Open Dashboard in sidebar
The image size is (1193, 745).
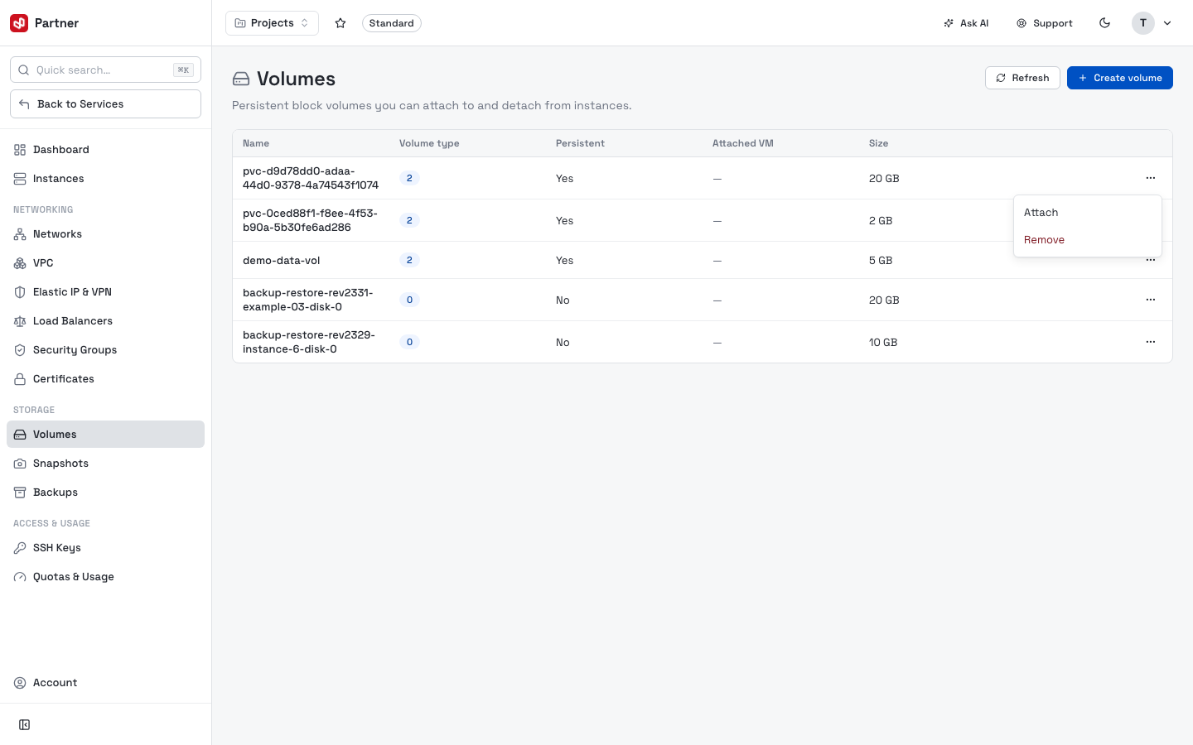coord(105,150)
